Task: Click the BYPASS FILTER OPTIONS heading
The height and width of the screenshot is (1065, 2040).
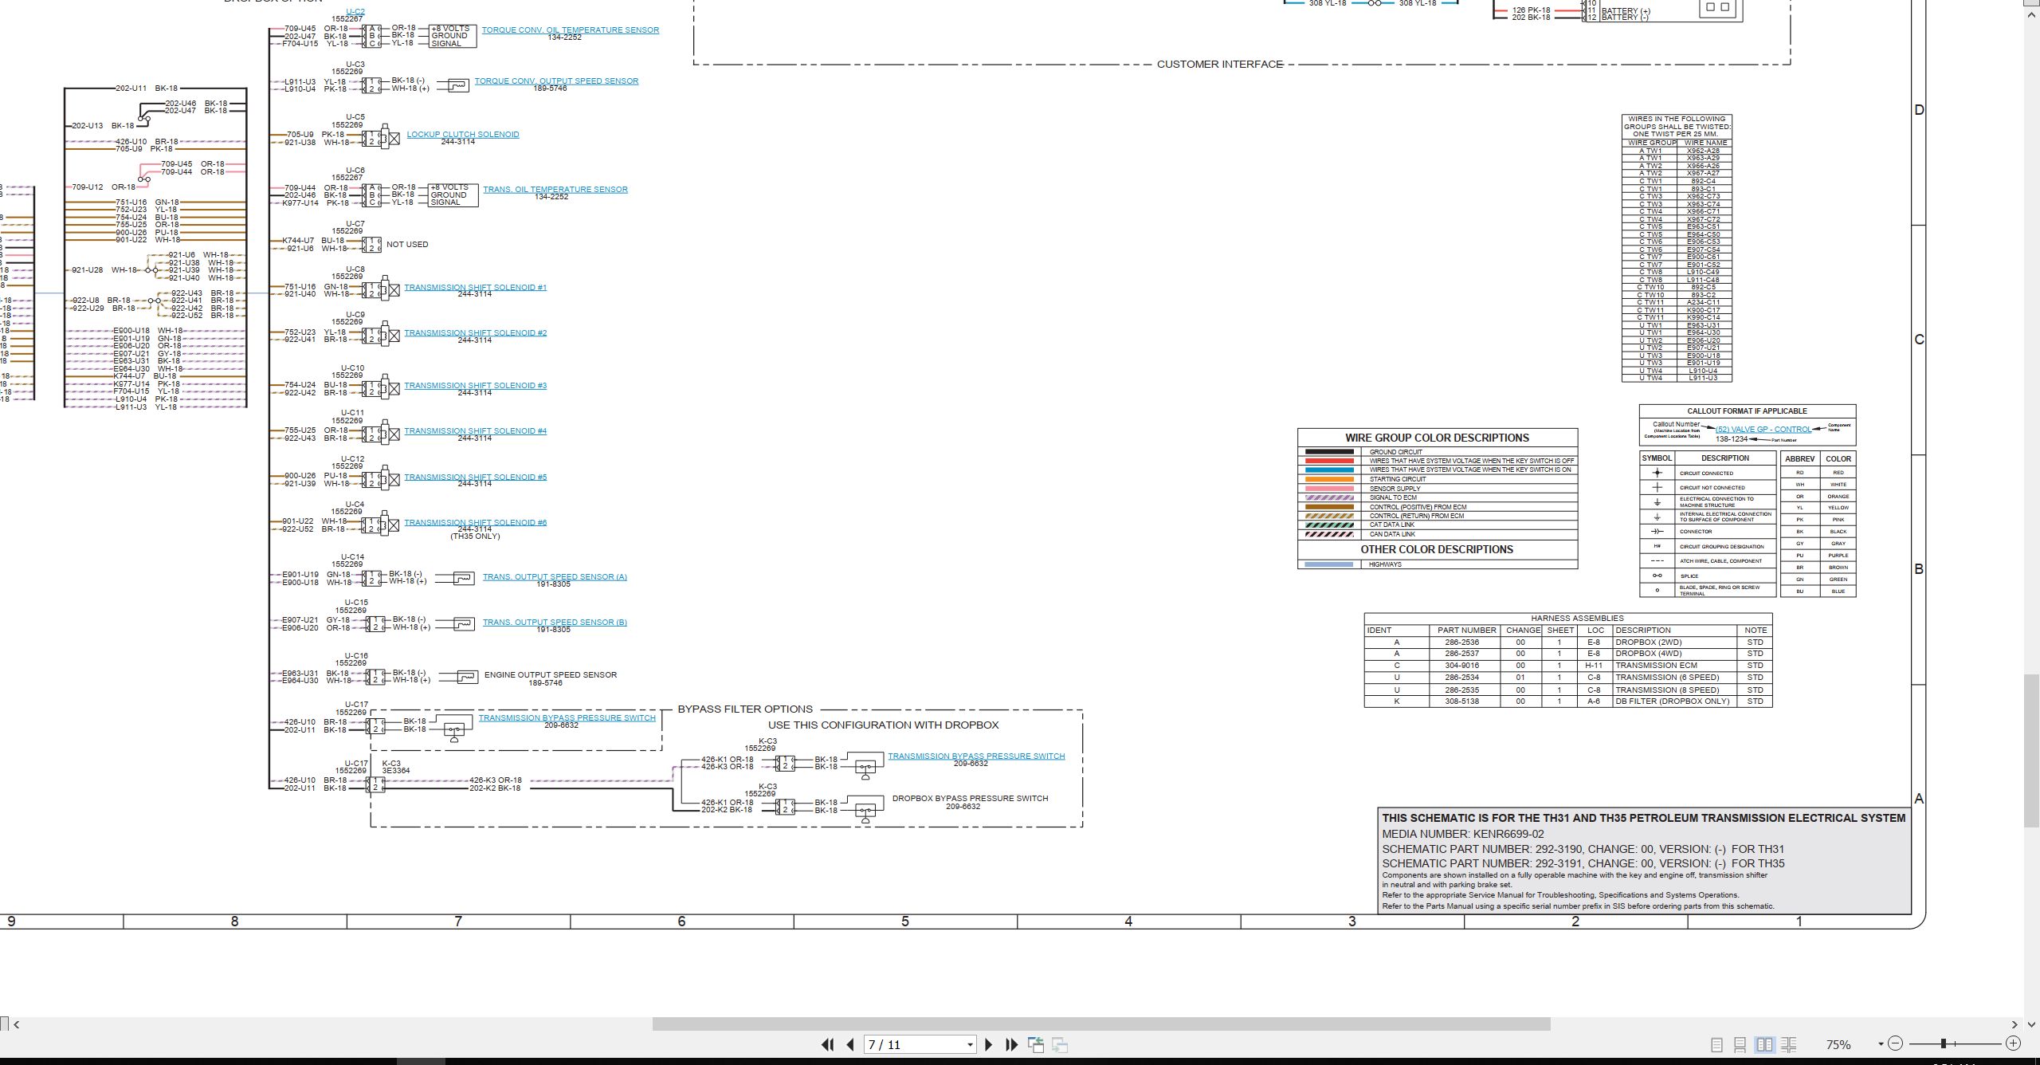Action: pos(745,709)
